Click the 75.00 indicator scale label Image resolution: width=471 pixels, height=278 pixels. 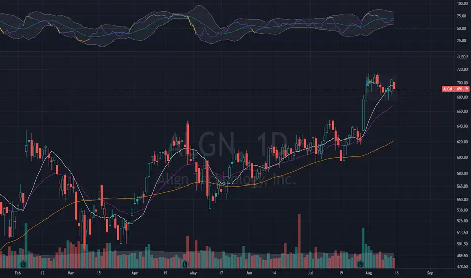click(x=462, y=16)
